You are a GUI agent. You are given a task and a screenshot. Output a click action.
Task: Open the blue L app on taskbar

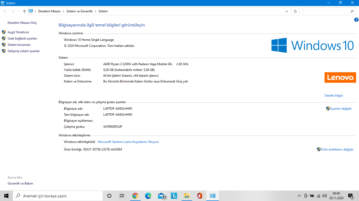(x=174, y=196)
